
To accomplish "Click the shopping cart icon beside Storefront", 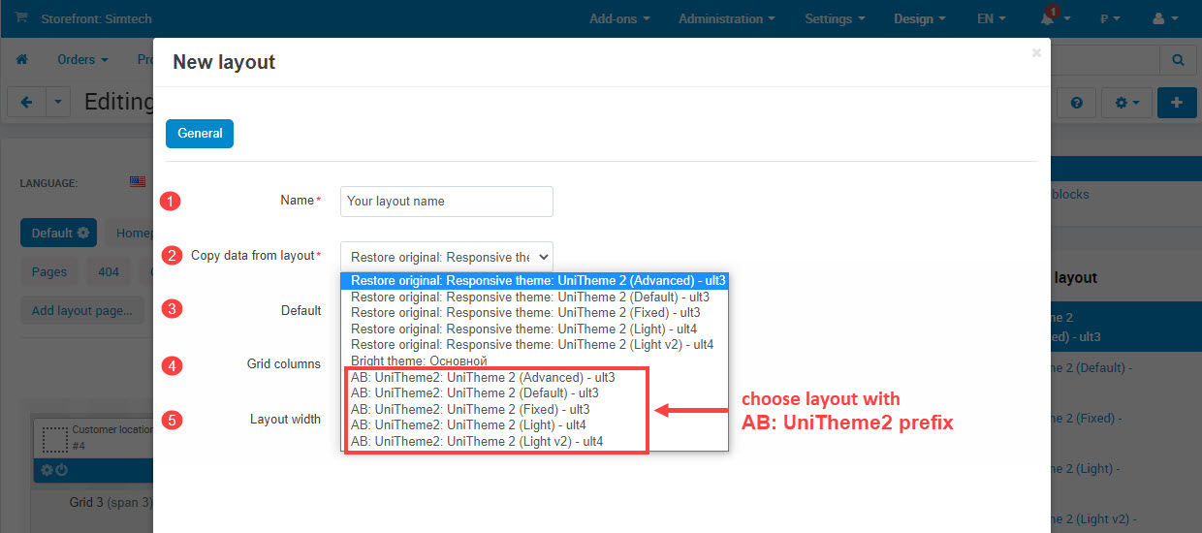I will (x=21, y=18).
